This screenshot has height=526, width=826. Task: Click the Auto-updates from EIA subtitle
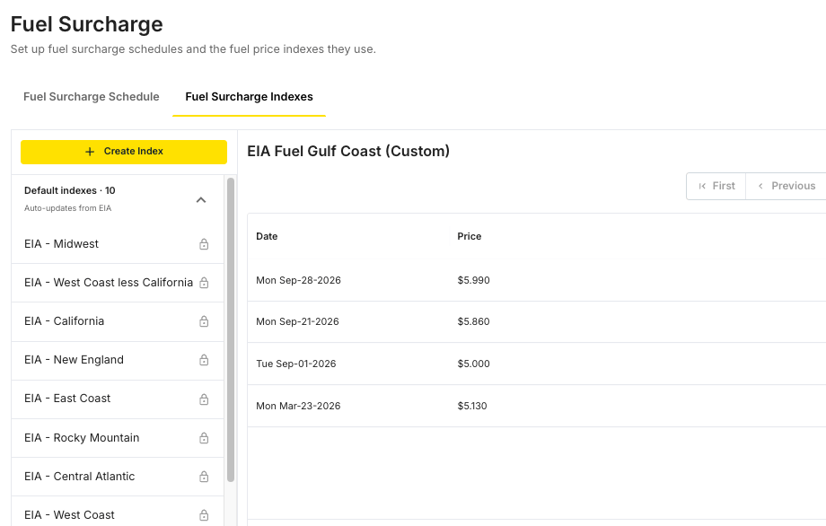(68, 208)
